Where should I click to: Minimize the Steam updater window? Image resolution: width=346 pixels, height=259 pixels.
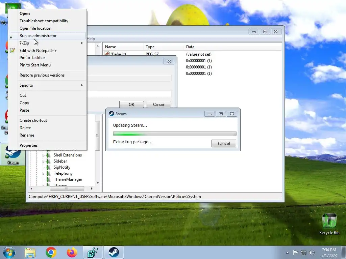tap(209, 114)
